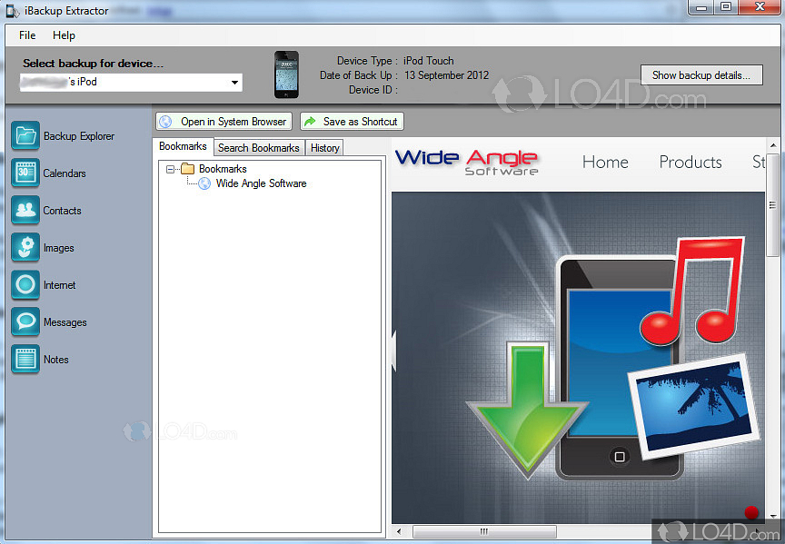Open the Internet globe sidebar icon

pos(25,285)
